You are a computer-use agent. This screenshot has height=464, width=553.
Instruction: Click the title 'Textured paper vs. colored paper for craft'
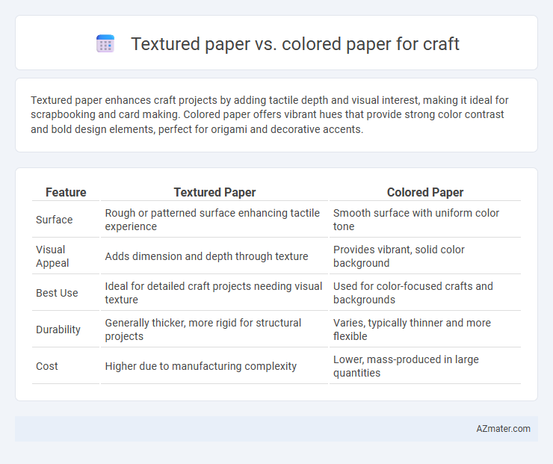pos(295,44)
